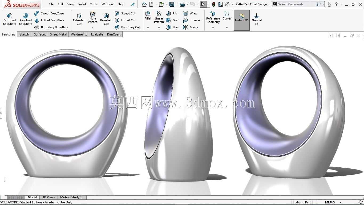364x205 pixels.
Task: Save the document with floppy icon
Action: 172,4
